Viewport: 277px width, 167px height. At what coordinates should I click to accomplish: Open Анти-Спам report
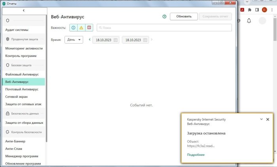click(24, 149)
